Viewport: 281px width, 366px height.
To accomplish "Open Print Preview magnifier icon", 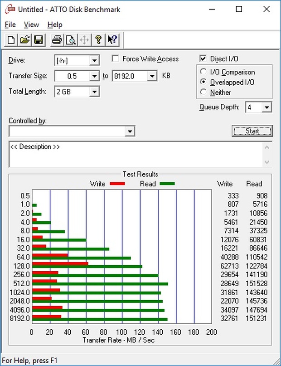I will [x=71, y=40].
